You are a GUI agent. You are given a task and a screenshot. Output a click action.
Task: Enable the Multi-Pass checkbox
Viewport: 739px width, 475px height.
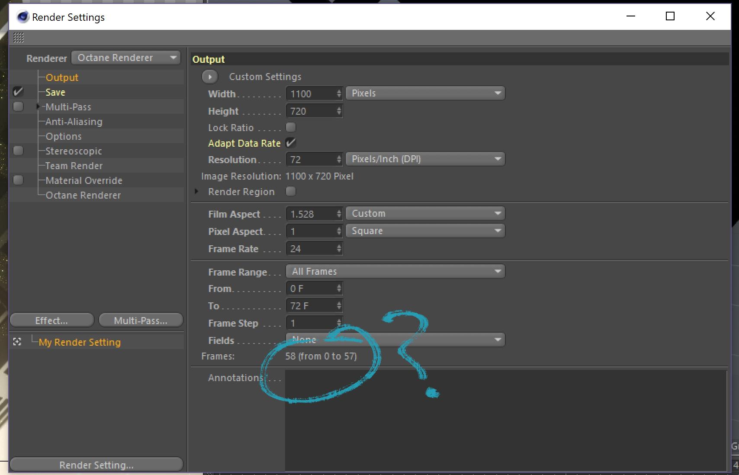point(18,106)
